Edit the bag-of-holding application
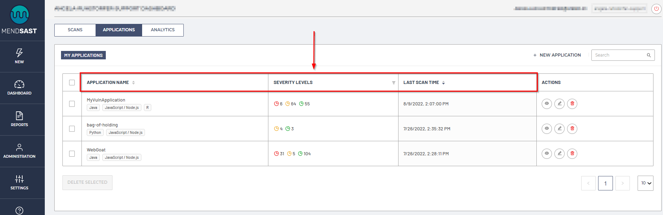The height and width of the screenshot is (215, 663). coord(559,129)
